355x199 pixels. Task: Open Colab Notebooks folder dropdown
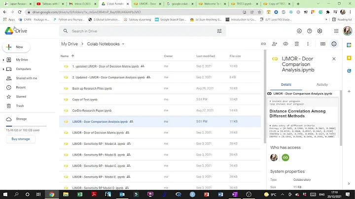point(123,44)
